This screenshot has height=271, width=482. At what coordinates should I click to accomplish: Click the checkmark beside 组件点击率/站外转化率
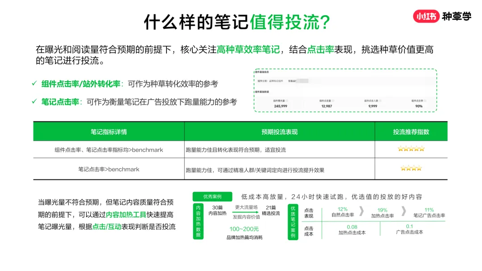click(x=34, y=83)
